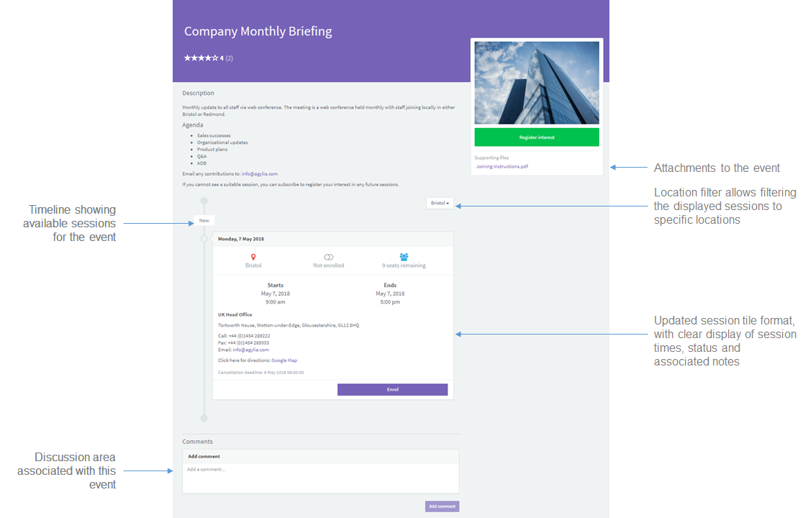Viewport: 808px width, 518px height.
Task: Click the rating count link showing (2)
Action: point(229,58)
